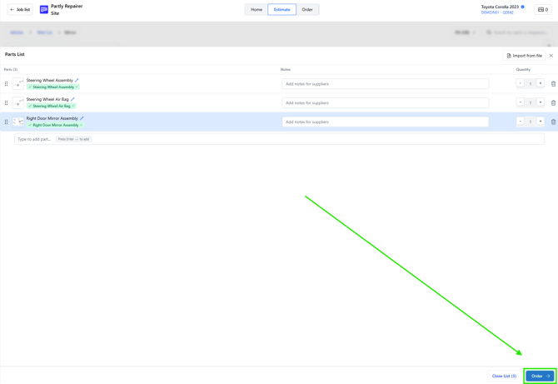Click the Right Door Mirror Assembly part title
This screenshot has height=384, width=558.
point(52,118)
